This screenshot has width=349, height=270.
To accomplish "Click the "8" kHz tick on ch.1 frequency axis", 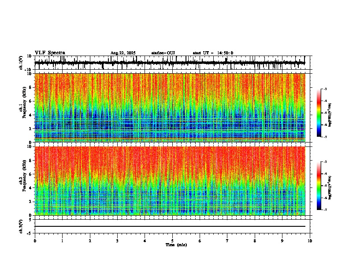I will pyautogui.click(x=31, y=87).
